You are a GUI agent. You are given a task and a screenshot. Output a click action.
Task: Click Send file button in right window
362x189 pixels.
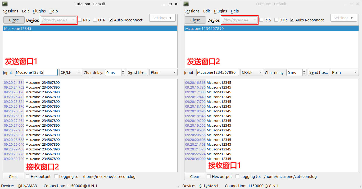point(319,72)
